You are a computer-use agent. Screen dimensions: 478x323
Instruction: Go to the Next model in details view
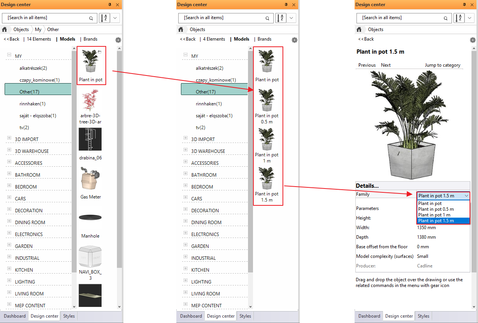click(386, 65)
